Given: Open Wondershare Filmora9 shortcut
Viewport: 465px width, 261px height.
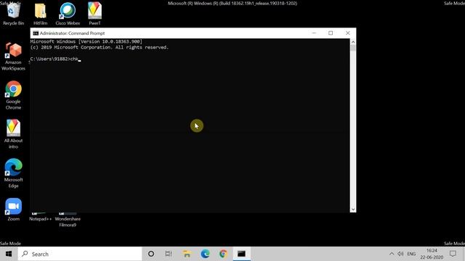Looking at the screenshot, I should point(68,220).
